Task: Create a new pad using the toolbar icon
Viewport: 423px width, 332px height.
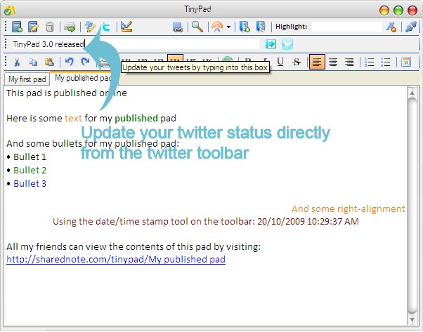Action: (17, 27)
